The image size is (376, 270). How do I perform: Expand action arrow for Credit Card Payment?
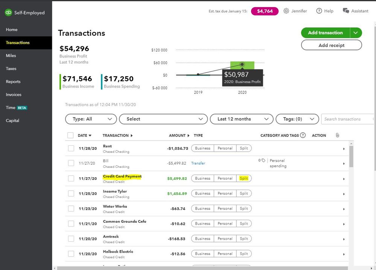coord(344,179)
